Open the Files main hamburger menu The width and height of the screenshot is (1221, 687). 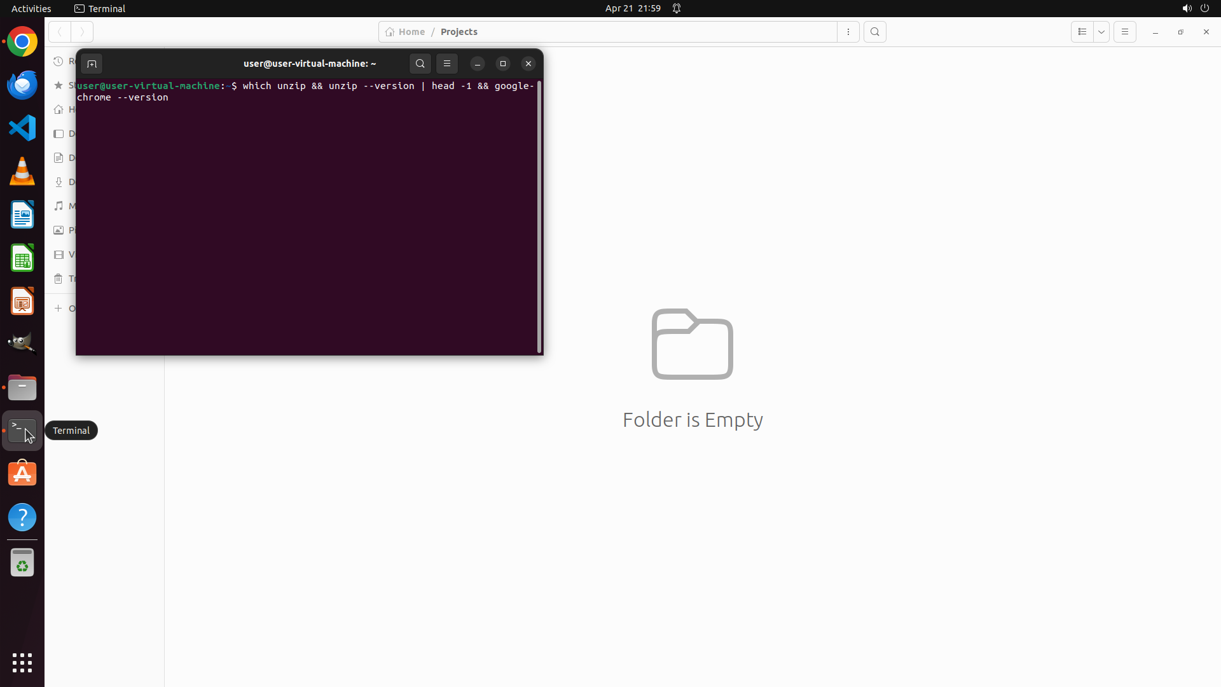point(1124,32)
